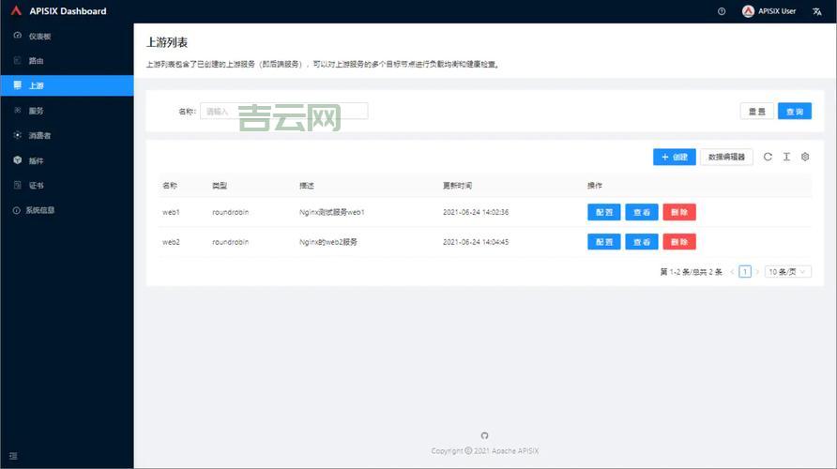The width and height of the screenshot is (837, 469).
Task: Open the help question mark icon
Action: [x=722, y=11]
